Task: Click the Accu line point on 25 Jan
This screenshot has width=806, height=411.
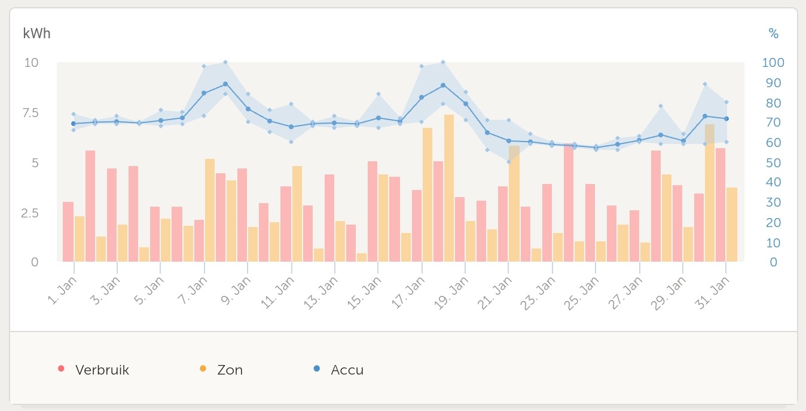Action: 596,148
